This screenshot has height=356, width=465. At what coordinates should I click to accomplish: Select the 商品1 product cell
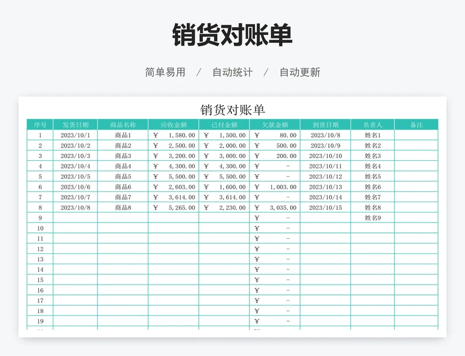pyautogui.click(x=123, y=135)
